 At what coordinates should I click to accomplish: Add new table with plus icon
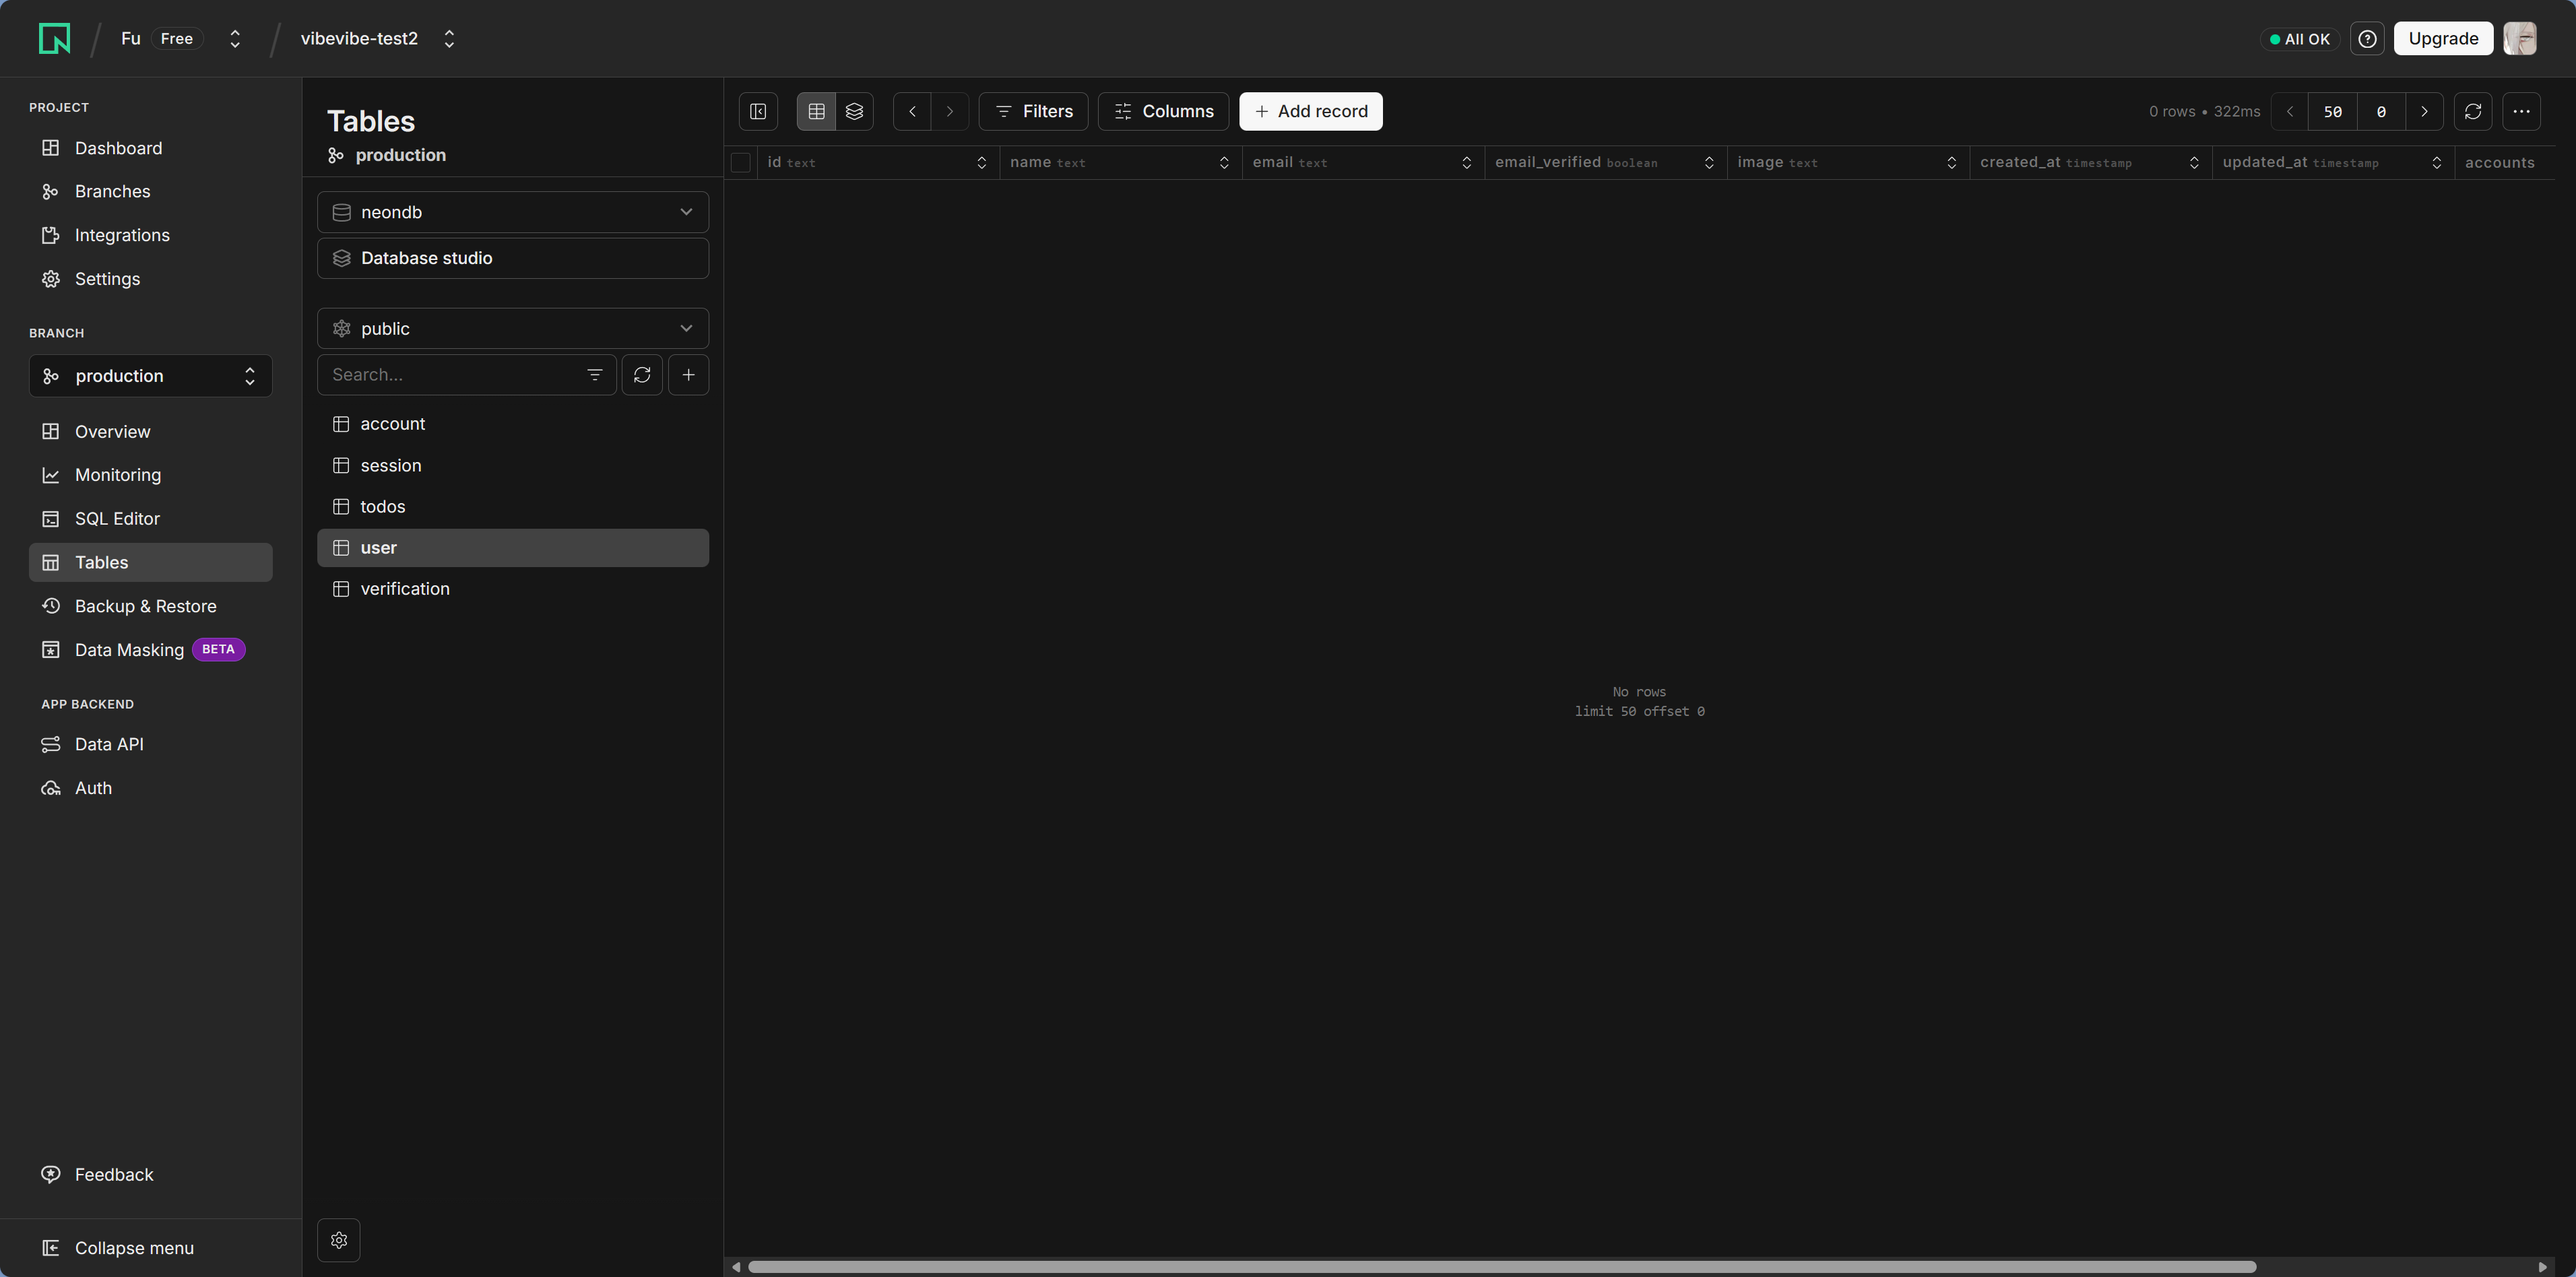tap(688, 375)
